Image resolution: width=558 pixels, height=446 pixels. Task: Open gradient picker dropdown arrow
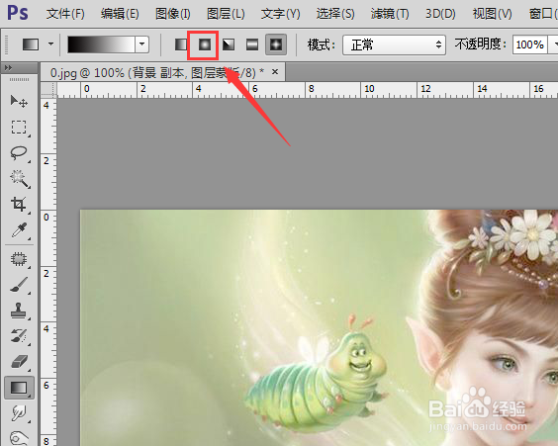(x=142, y=45)
